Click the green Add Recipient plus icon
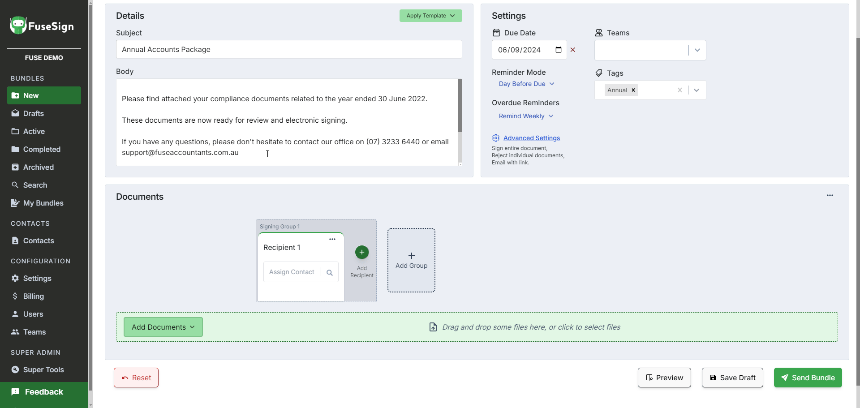This screenshot has height=408, width=860. (x=361, y=252)
